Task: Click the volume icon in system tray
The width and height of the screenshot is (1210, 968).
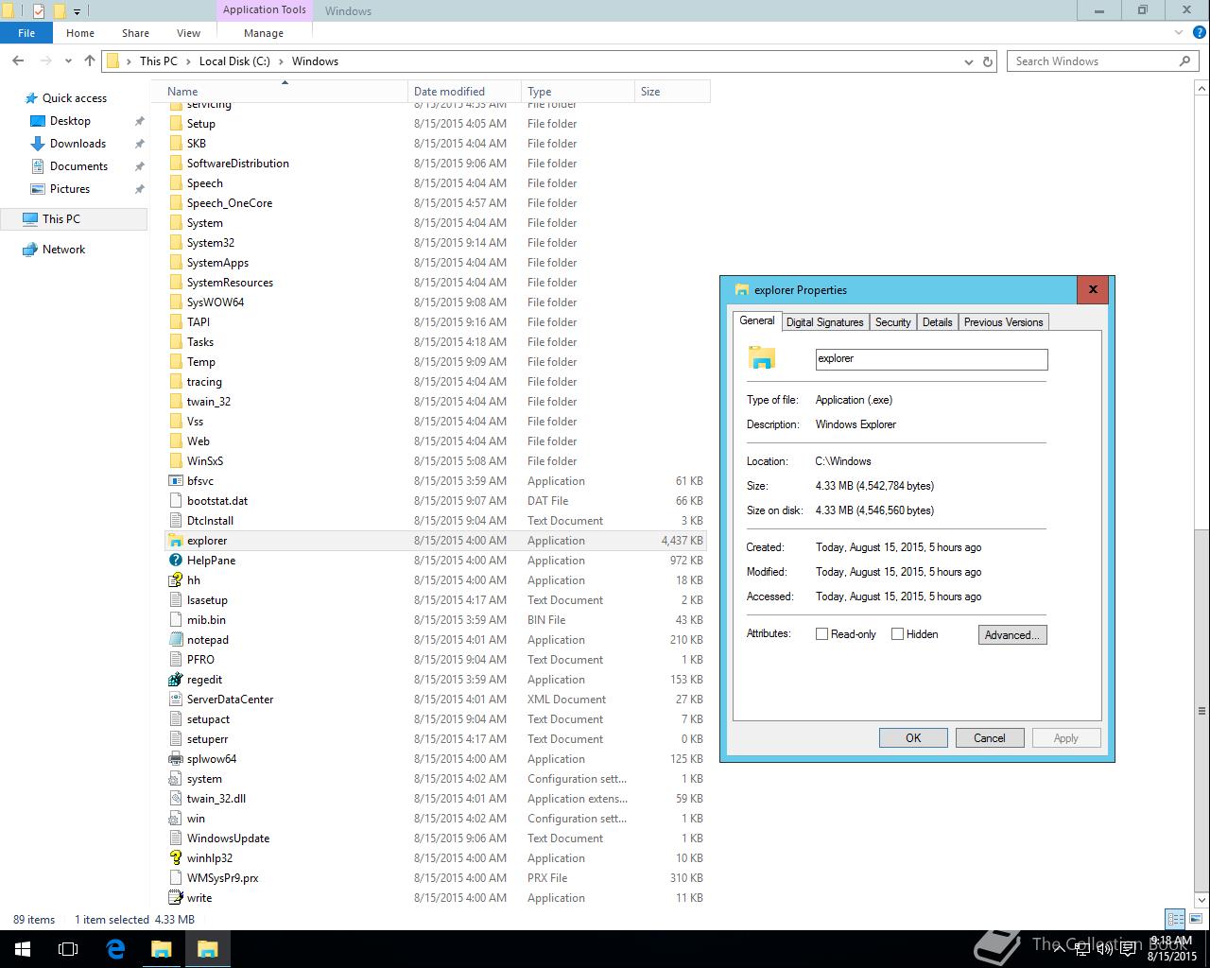Action: click(x=1105, y=949)
